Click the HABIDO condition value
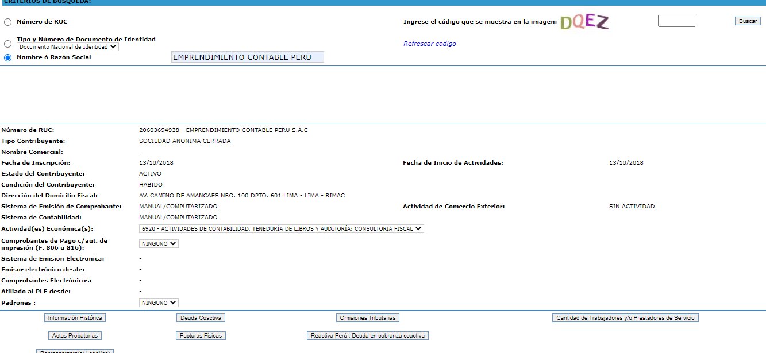 click(151, 185)
